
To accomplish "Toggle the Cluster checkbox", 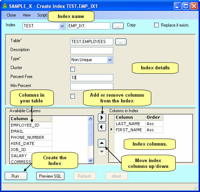I will pos(72,69).
